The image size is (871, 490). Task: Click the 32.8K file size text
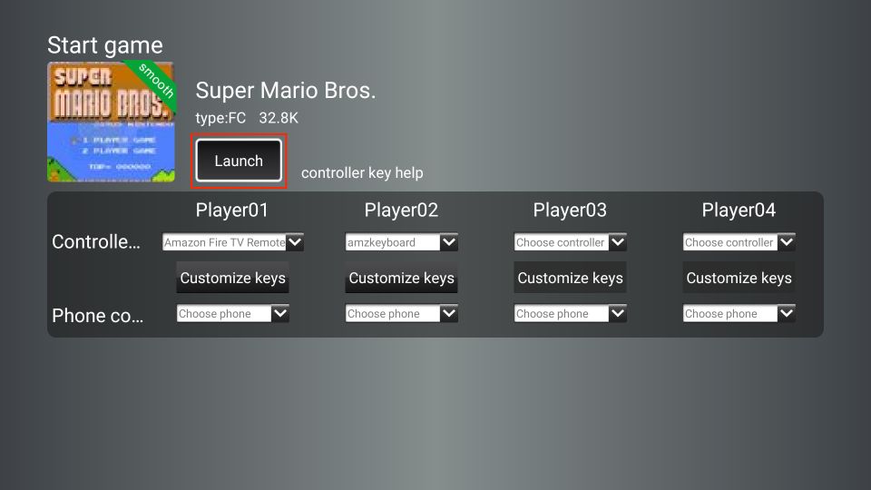279,118
